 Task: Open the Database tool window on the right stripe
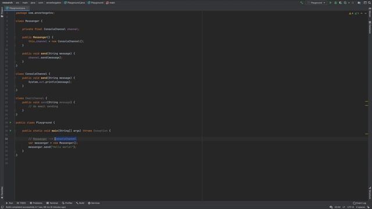[370, 27]
